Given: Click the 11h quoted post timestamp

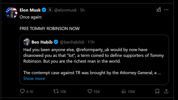Looking at the screenshot, I should click(91, 42).
